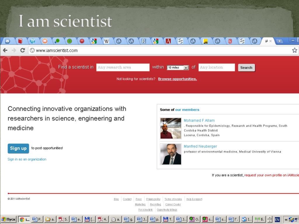Viewport: 299px width, 224px height.
Task: Click the EN language indicator
Action: tap(277, 220)
